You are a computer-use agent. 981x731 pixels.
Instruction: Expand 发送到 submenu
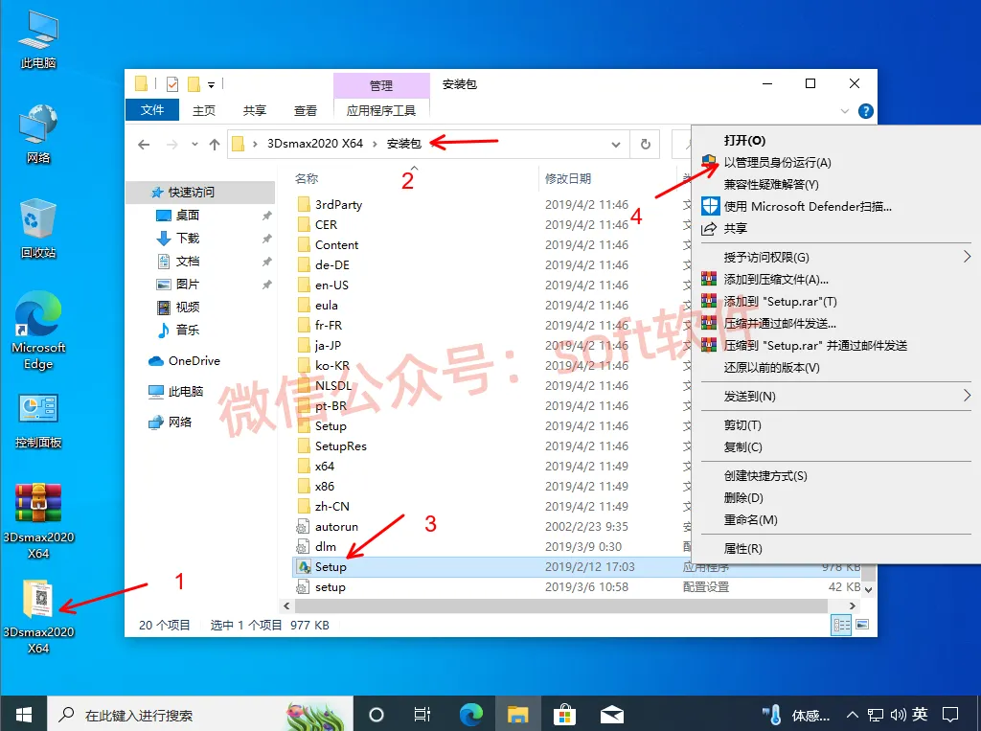[967, 396]
